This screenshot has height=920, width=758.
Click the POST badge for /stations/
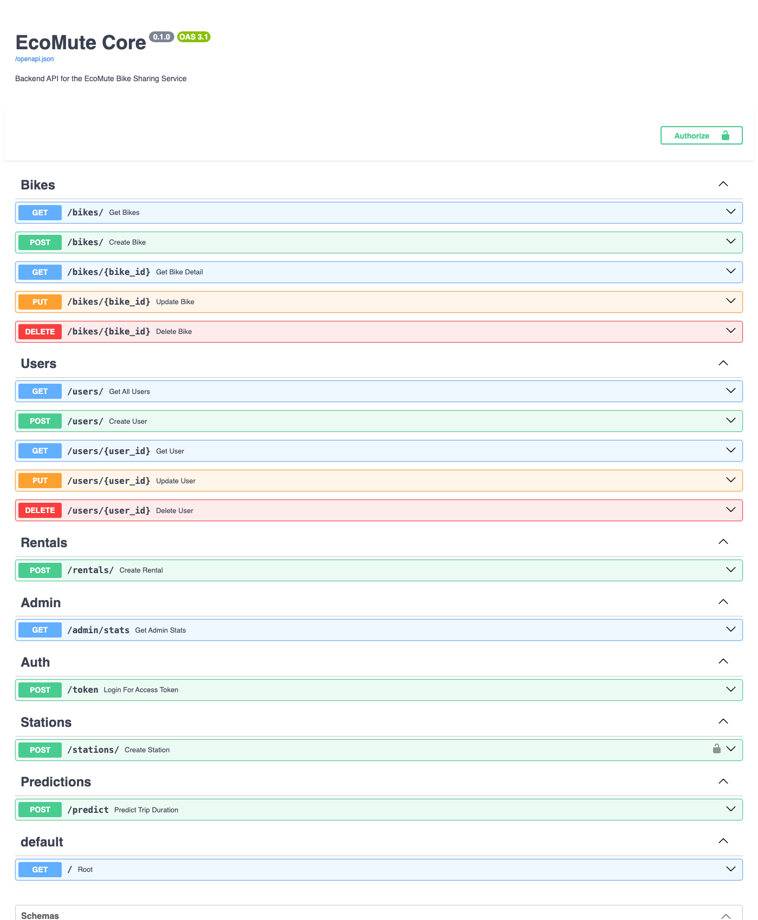[40, 750]
